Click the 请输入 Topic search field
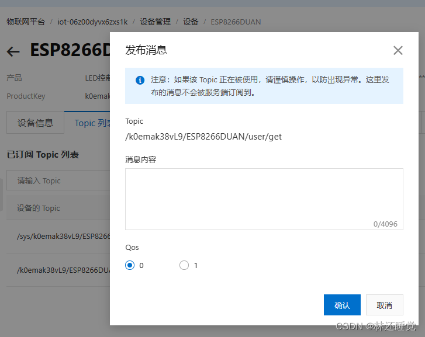The width and height of the screenshot is (425, 337). [58, 180]
